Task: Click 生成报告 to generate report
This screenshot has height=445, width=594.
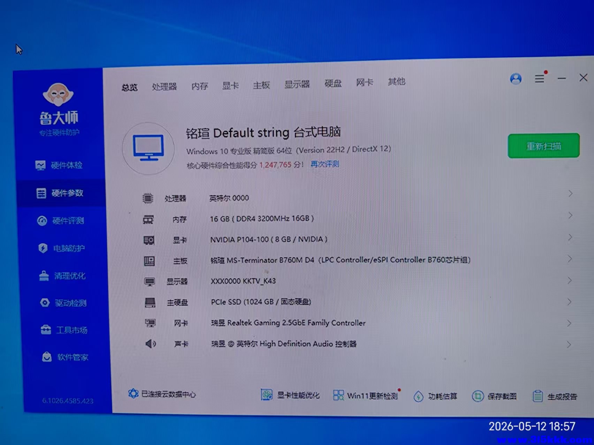Action: pos(555,396)
